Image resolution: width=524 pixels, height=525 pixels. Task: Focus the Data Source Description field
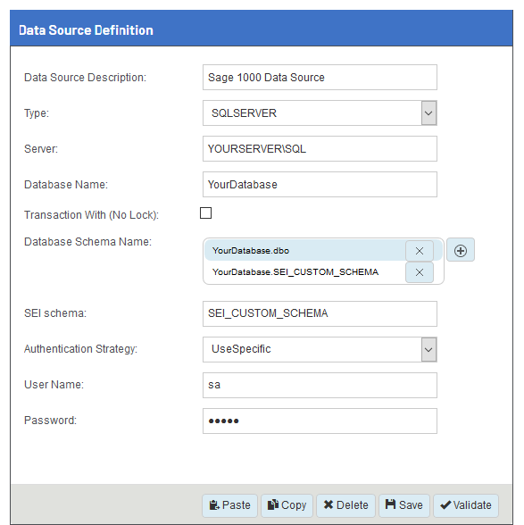[320, 78]
